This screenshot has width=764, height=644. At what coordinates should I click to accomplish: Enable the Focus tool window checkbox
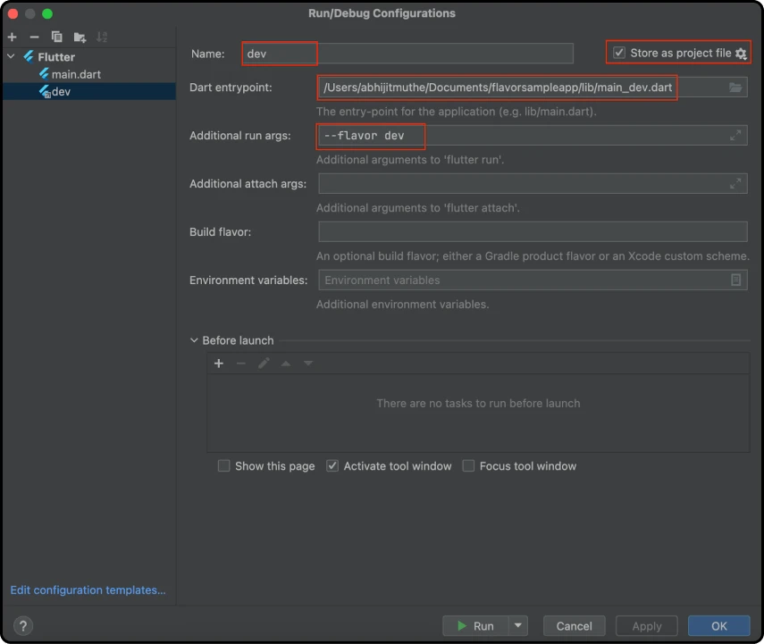coord(469,466)
